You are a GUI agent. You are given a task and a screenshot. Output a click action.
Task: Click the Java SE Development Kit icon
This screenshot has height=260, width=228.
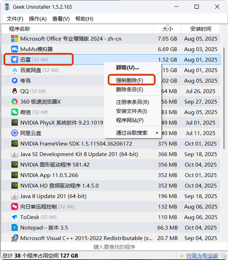[x=15, y=154]
